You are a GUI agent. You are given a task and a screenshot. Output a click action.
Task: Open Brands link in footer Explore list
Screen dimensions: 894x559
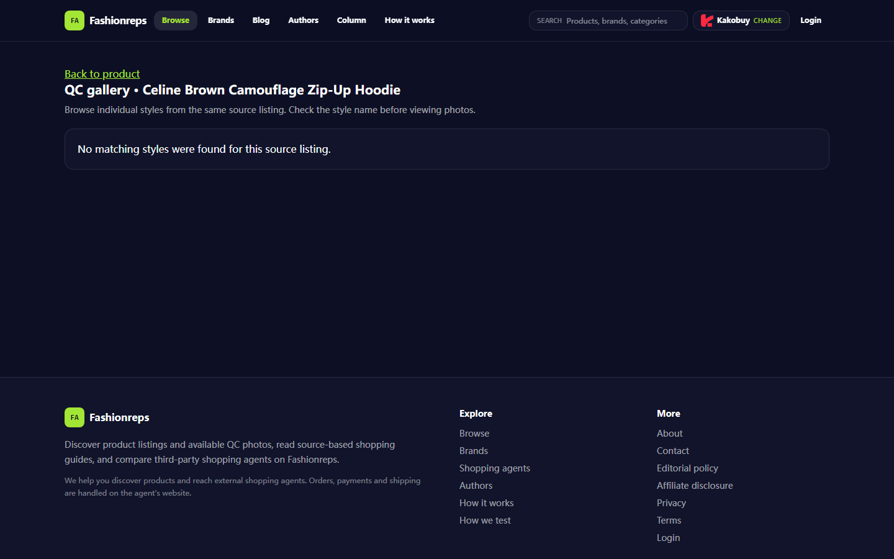(x=474, y=451)
